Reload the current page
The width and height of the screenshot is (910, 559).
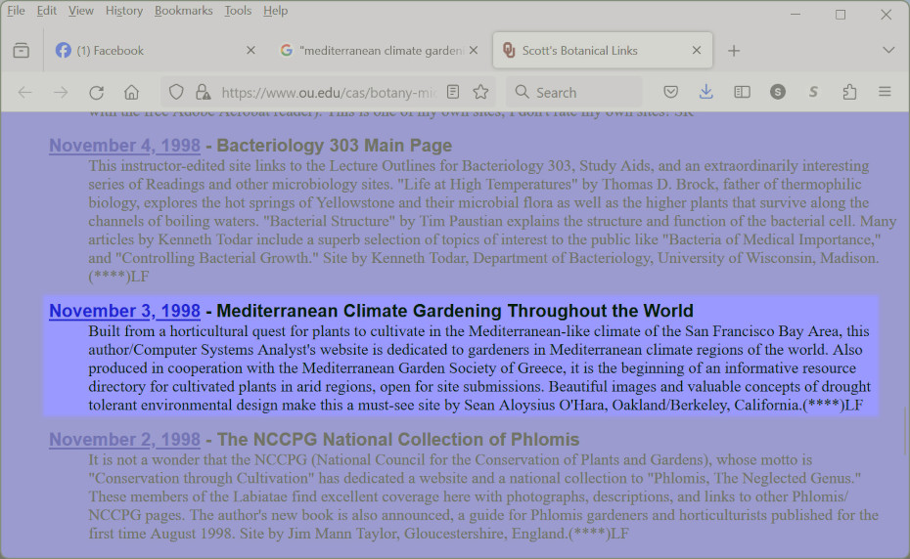[96, 92]
